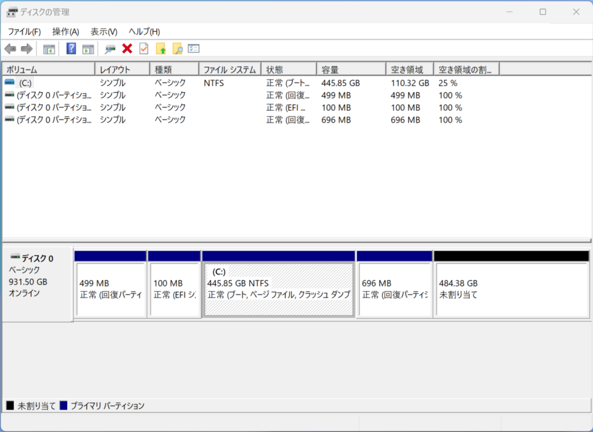
Task: Open properties via the checkmark sheet icon
Action: coord(144,49)
